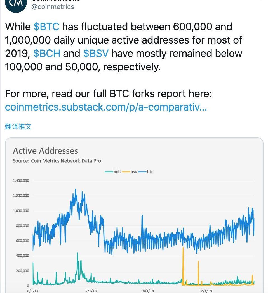Click the 2/1/18 x-axis date label
The width and height of the screenshot is (268, 293).
click(91, 291)
